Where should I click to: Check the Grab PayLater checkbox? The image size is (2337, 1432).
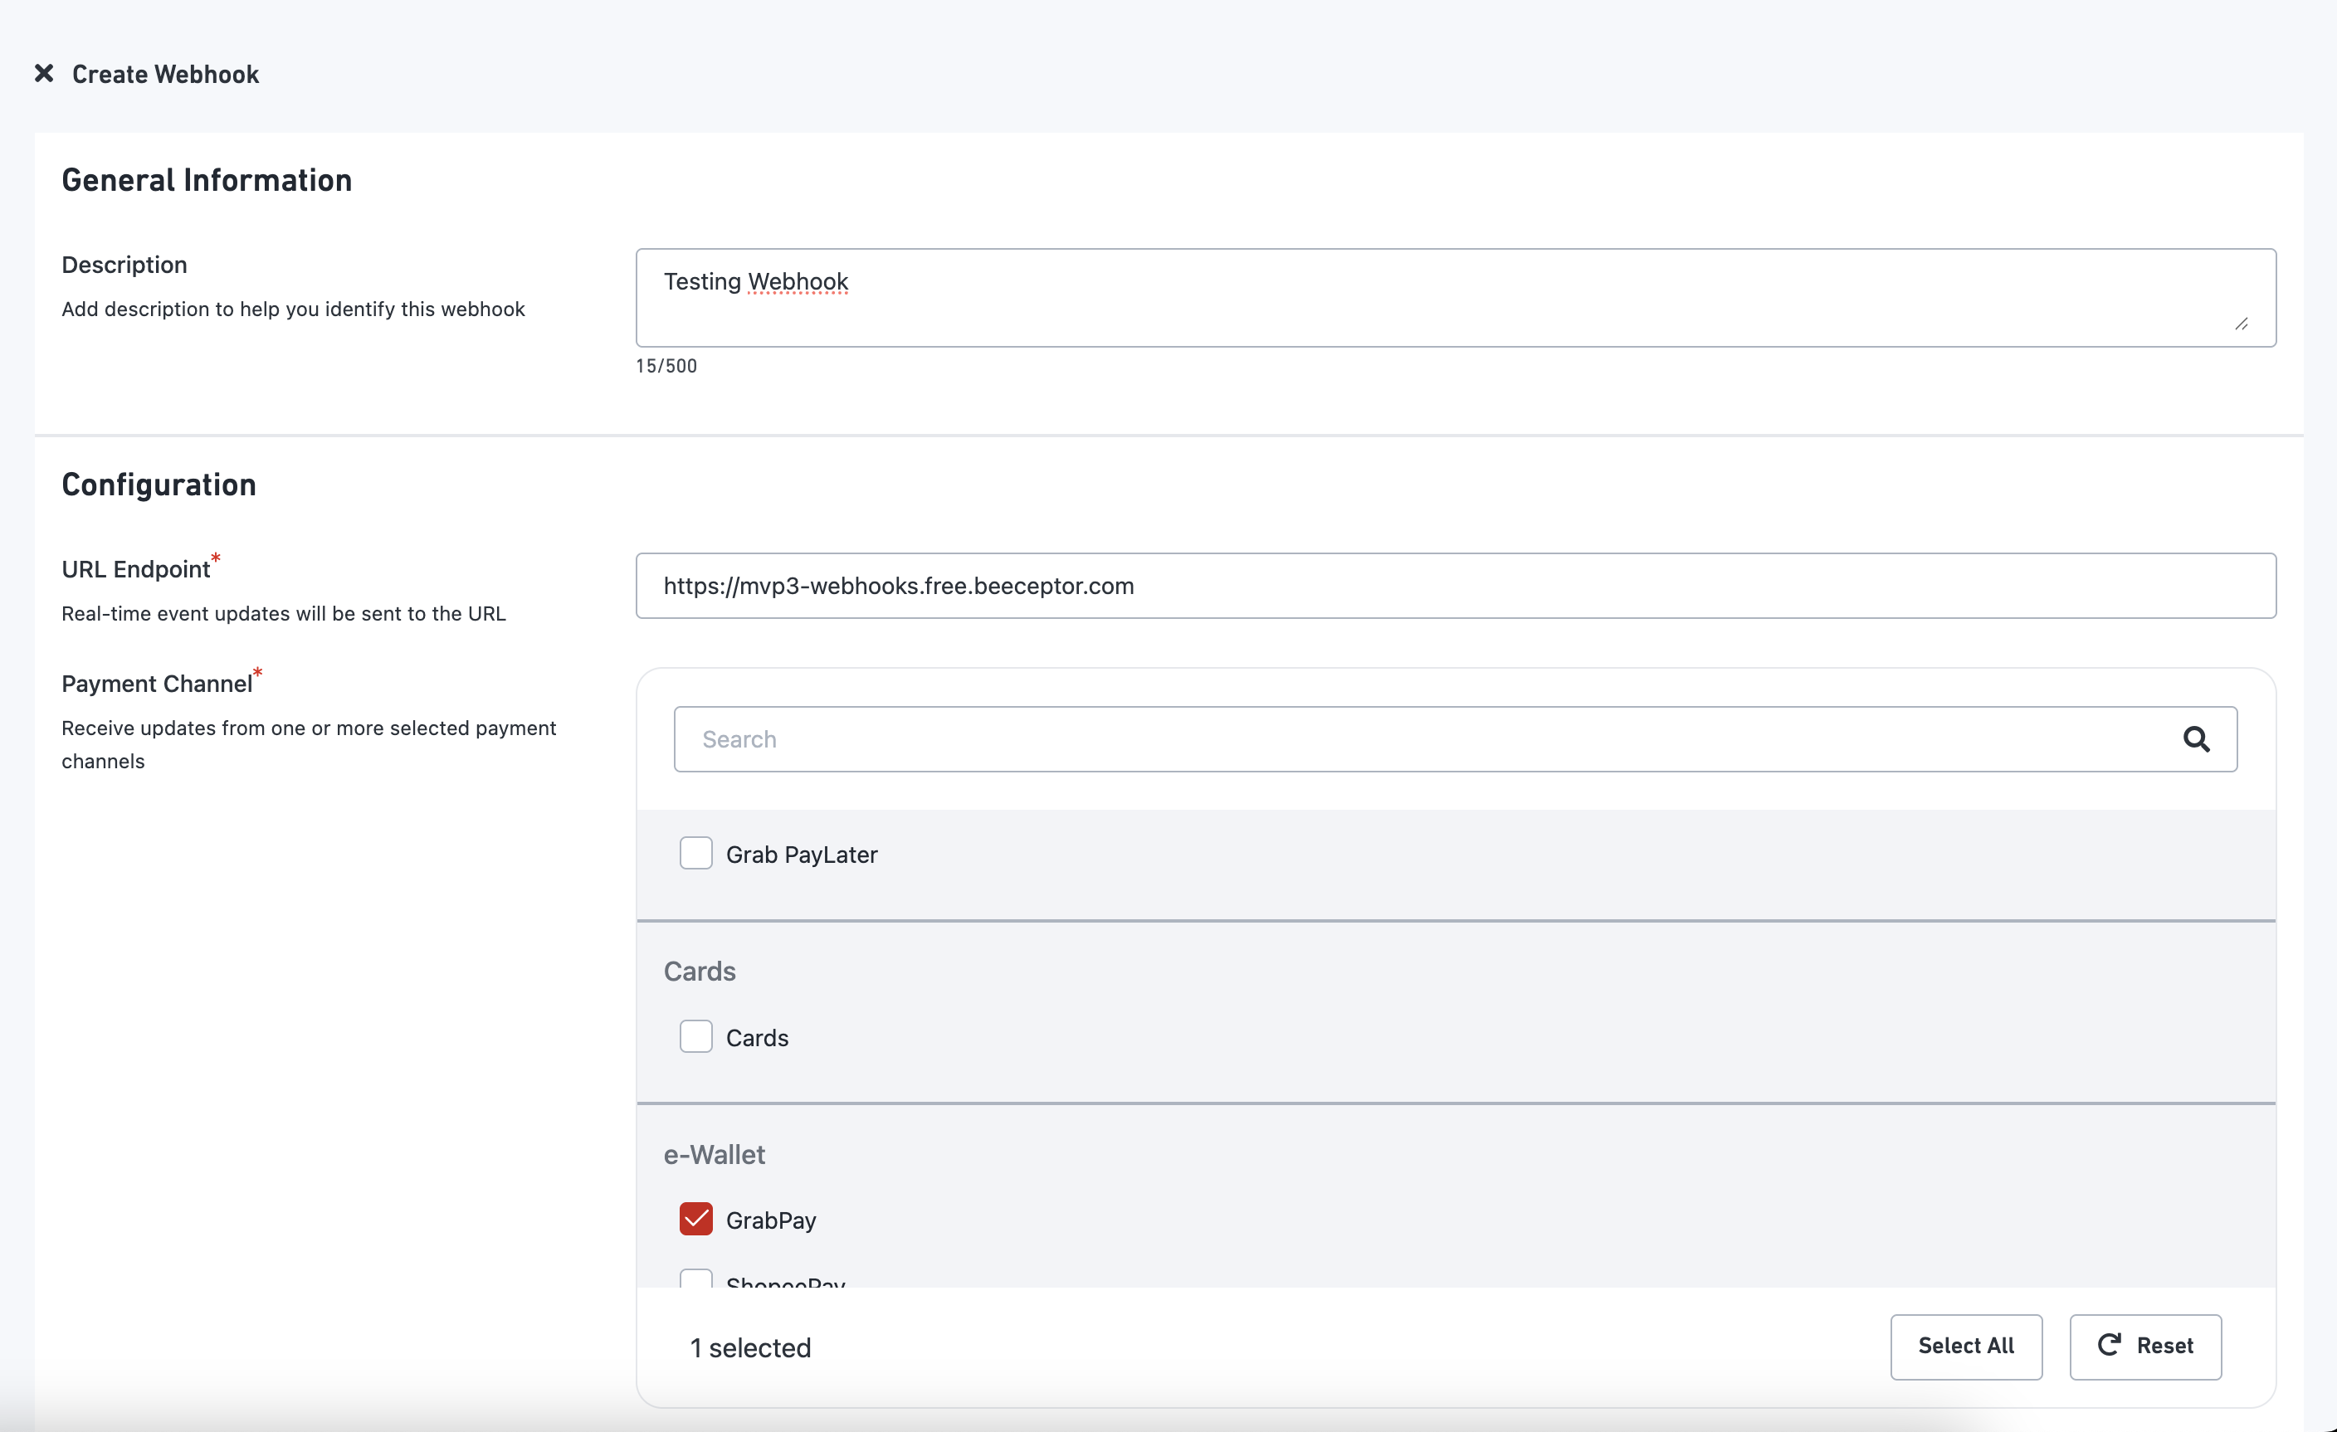coord(695,854)
